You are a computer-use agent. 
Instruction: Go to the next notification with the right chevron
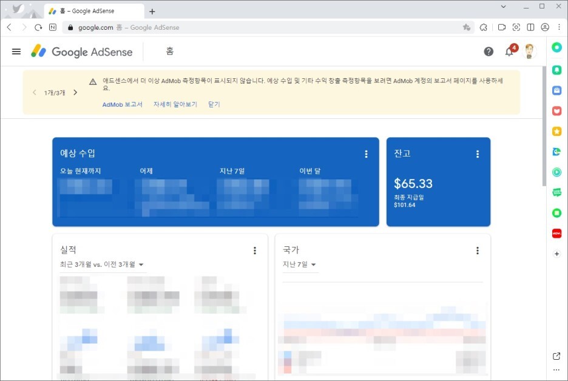click(x=75, y=92)
